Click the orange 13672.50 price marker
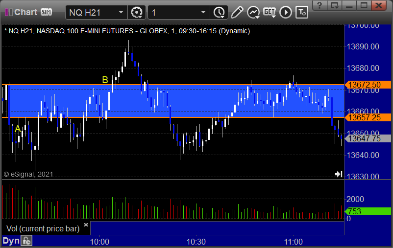The height and width of the screenshot is (248, 393). click(x=368, y=85)
